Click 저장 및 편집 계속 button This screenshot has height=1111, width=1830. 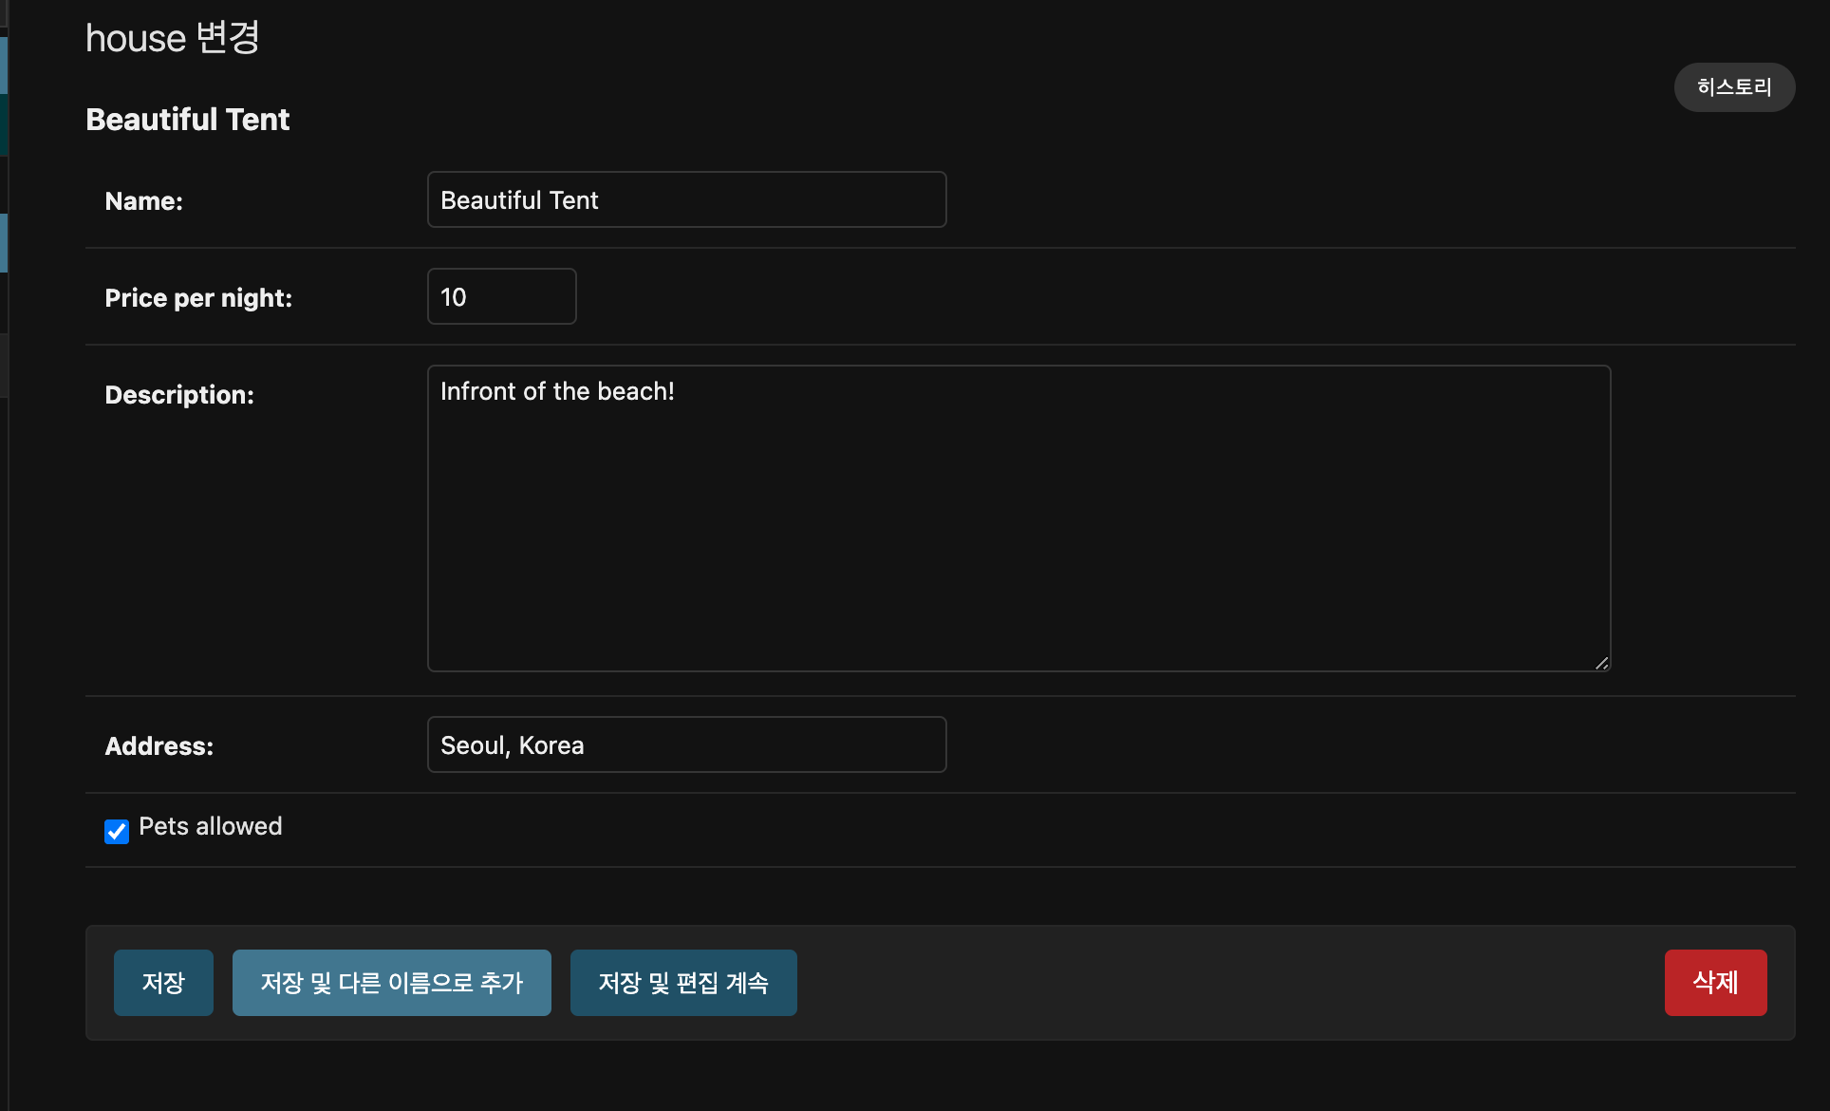pos(682,983)
